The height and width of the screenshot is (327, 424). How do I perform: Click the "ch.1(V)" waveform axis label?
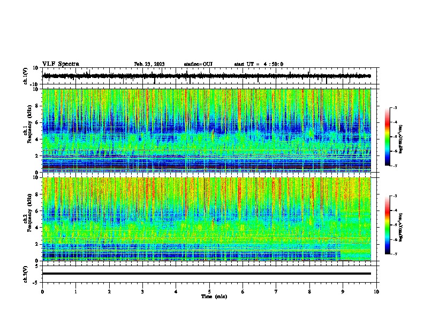click(26, 76)
